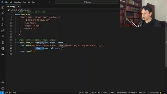Open the Go menu
Viewport: 167px width, 94px height.
[29, 2]
